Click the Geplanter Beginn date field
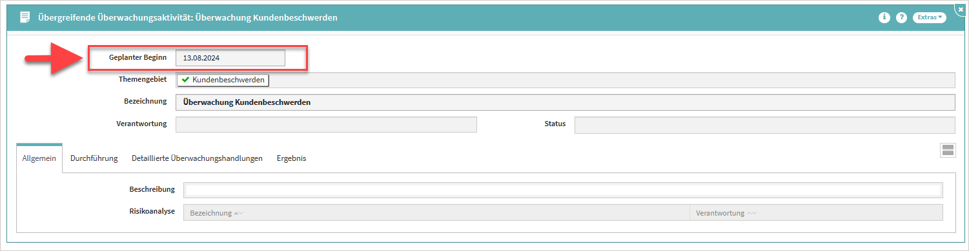 (x=230, y=57)
